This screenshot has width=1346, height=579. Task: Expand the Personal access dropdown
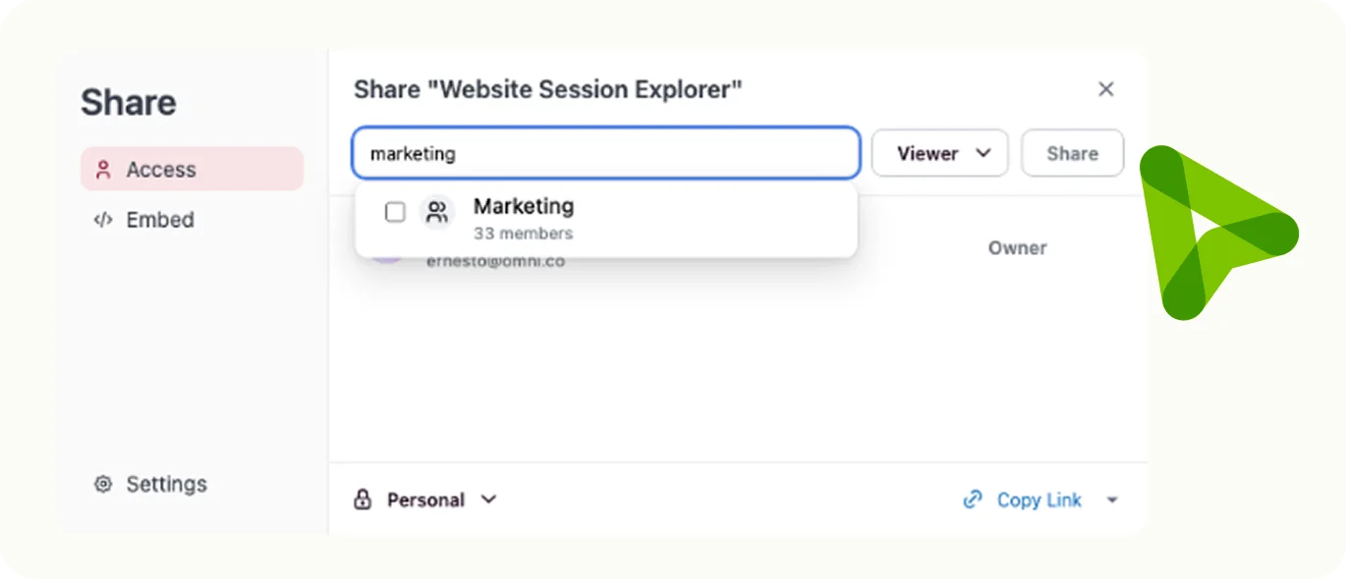coord(425,500)
